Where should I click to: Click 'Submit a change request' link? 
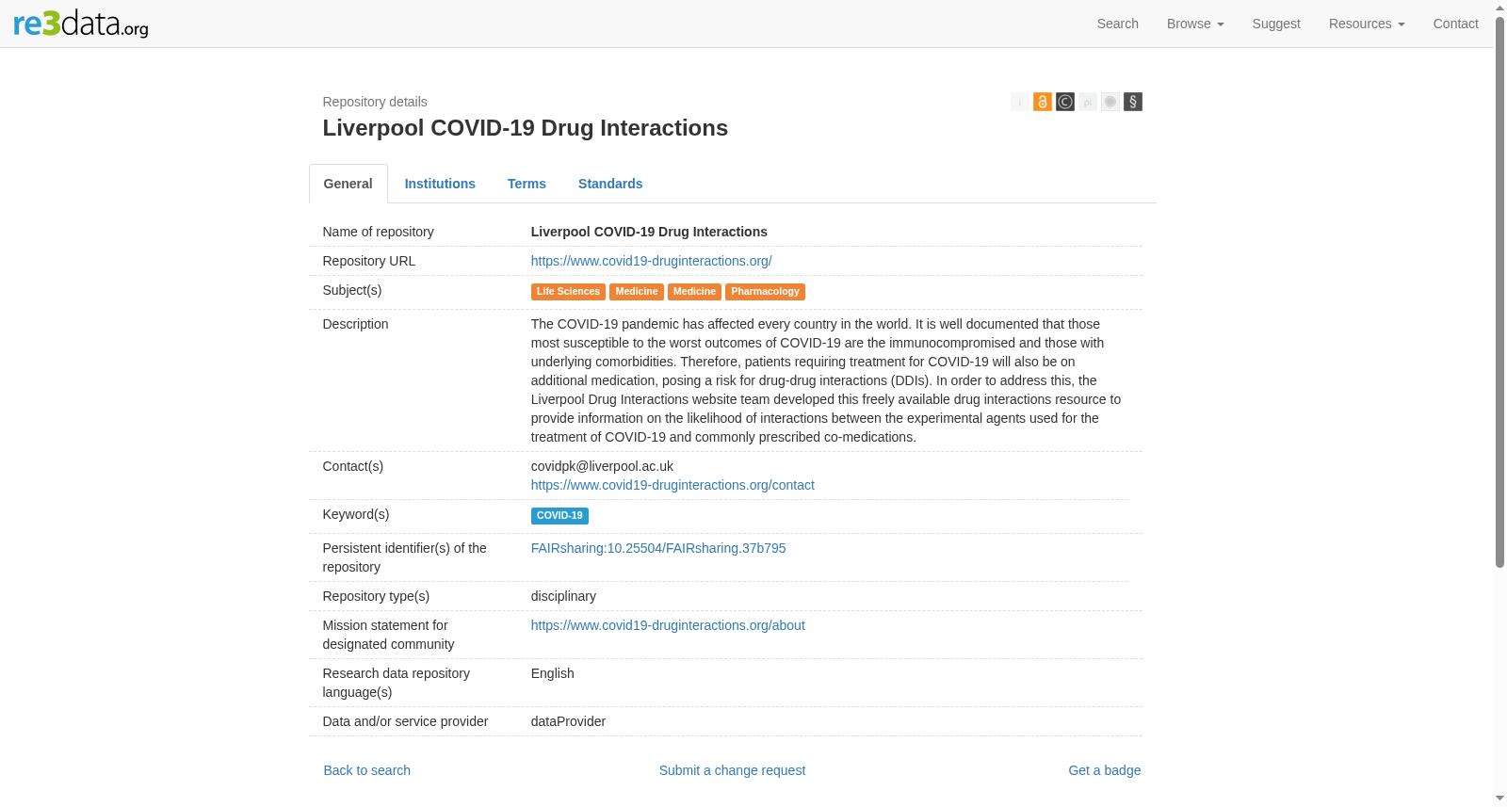(x=732, y=770)
